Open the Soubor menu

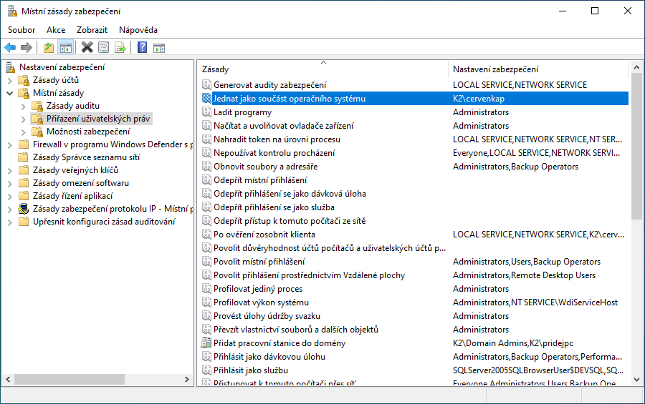(x=21, y=30)
